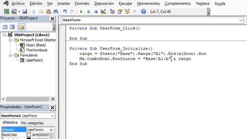Stop execution with the Reset icon

click(x=96, y=12)
